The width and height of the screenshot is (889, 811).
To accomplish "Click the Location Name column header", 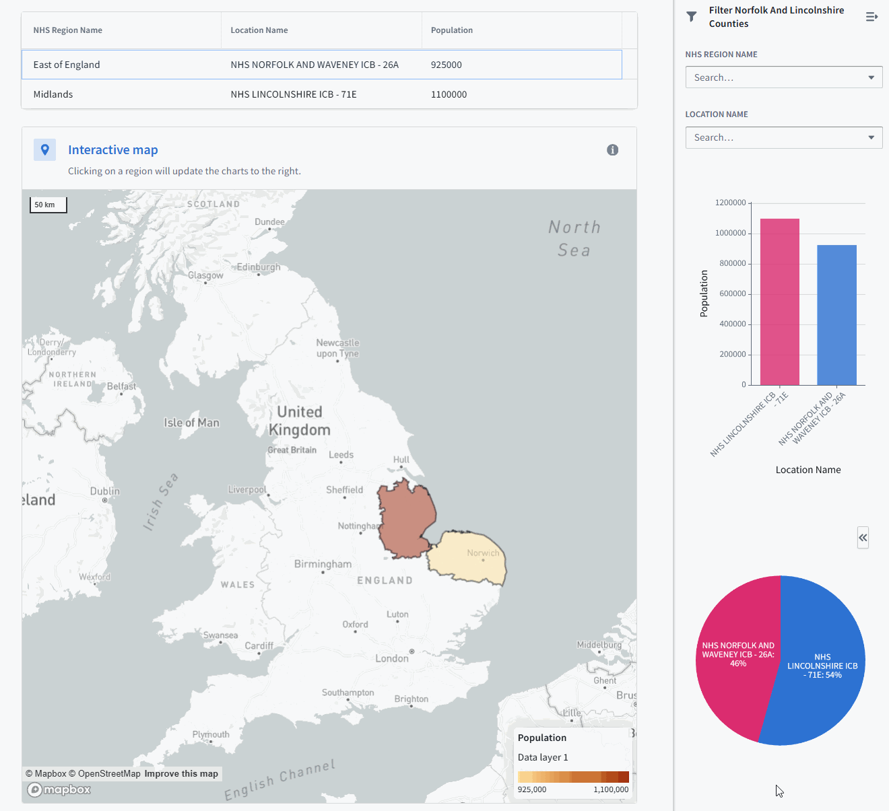I will [259, 30].
